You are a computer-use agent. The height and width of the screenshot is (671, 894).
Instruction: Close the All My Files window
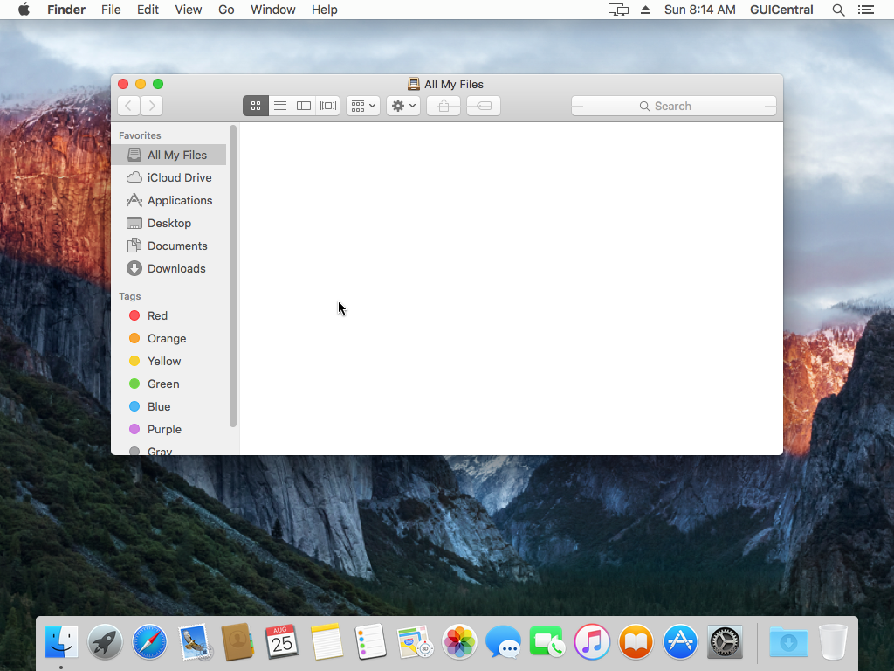click(123, 84)
